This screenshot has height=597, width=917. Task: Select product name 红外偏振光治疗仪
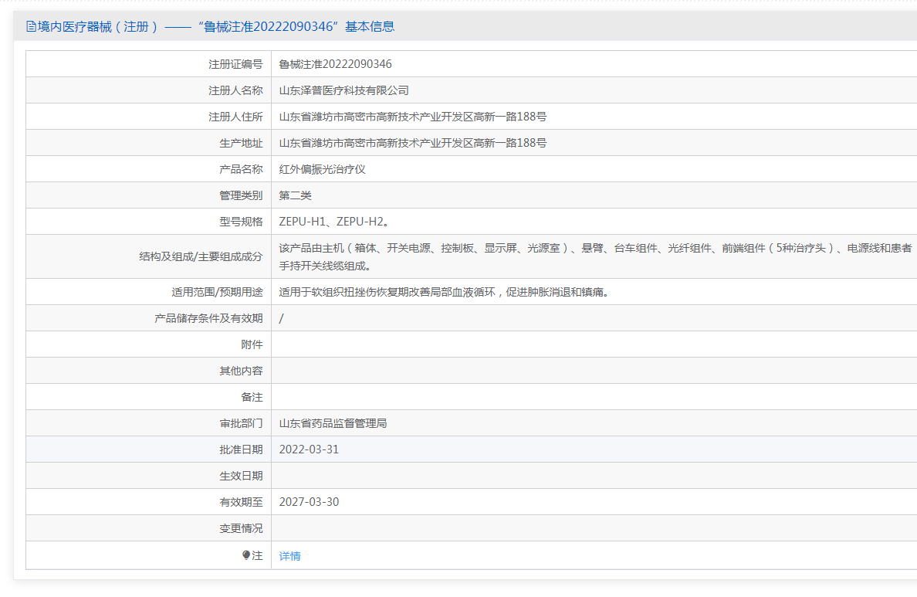coord(322,169)
